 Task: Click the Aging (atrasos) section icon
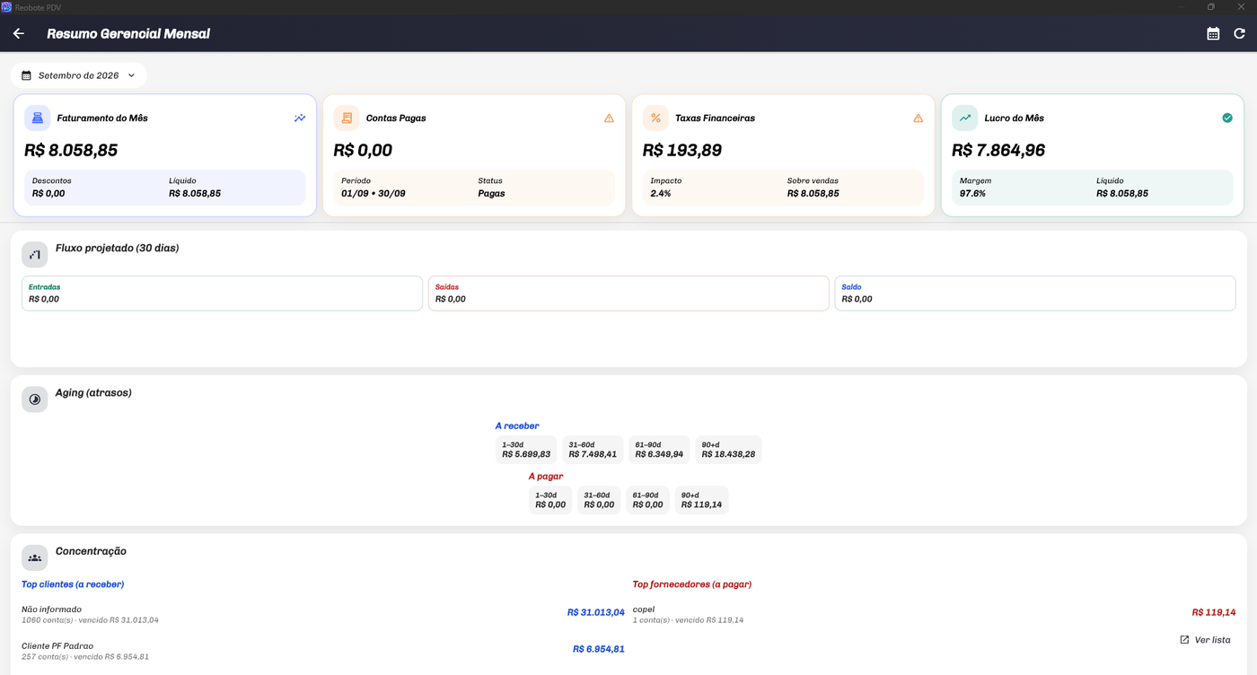pos(35,399)
